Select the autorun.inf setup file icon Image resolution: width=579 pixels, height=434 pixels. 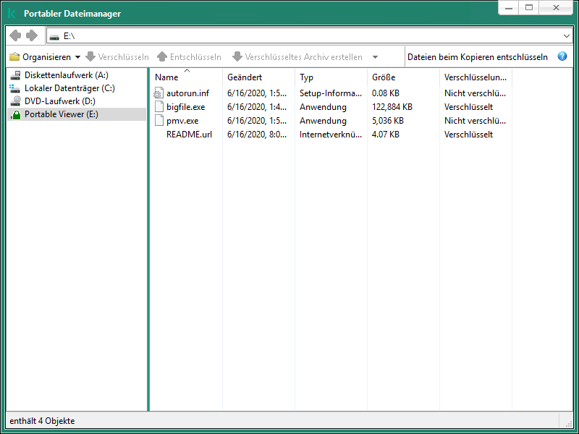coord(159,93)
